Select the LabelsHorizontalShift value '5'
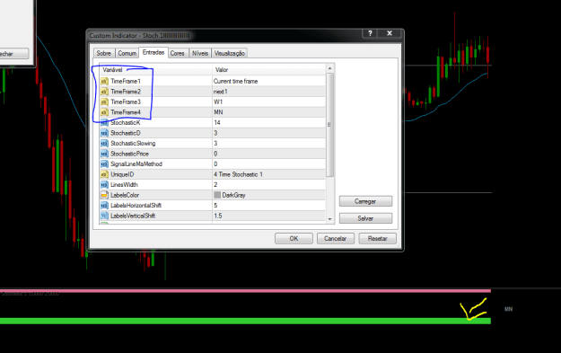561x353 pixels. 269,206
